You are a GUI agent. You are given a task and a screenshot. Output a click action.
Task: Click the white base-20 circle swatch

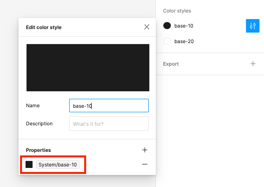point(167,41)
